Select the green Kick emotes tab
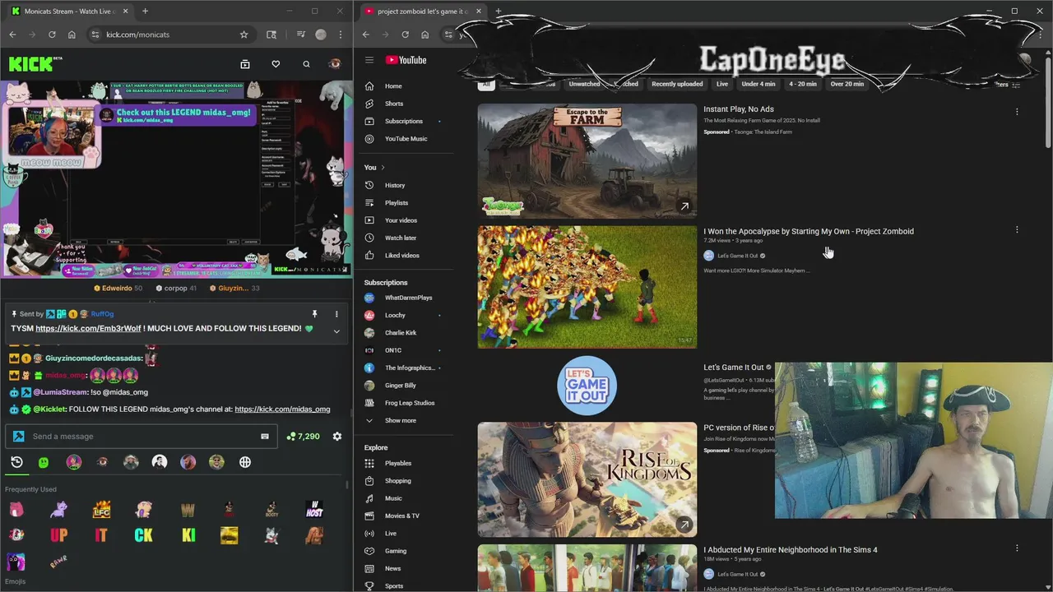Viewport: 1053px width, 592px height. [x=44, y=462]
